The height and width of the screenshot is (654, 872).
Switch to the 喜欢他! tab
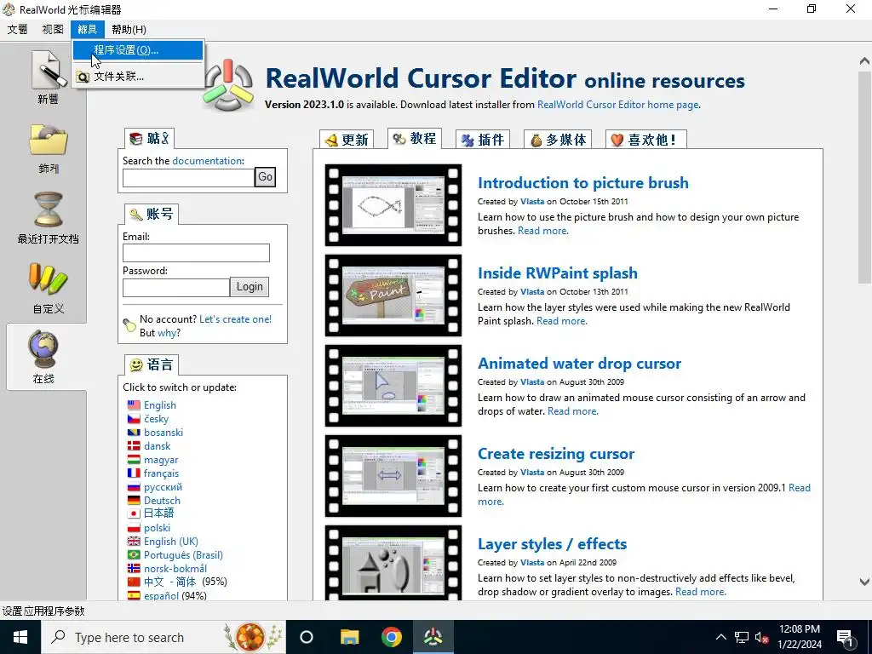point(645,140)
